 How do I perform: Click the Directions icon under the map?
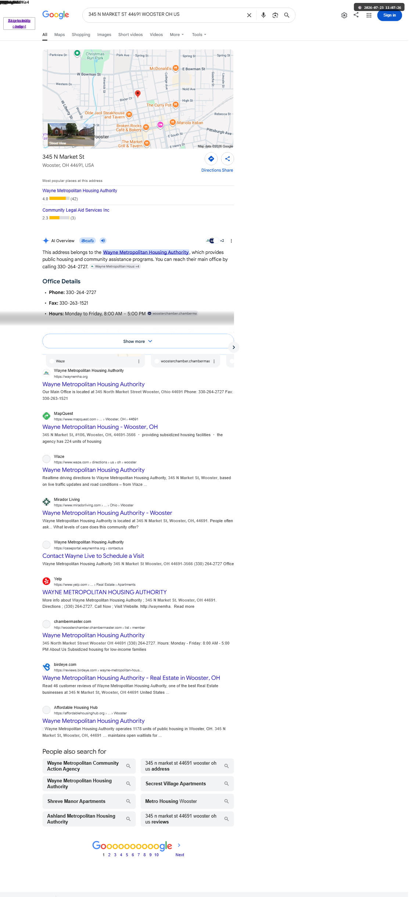[x=211, y=159]
